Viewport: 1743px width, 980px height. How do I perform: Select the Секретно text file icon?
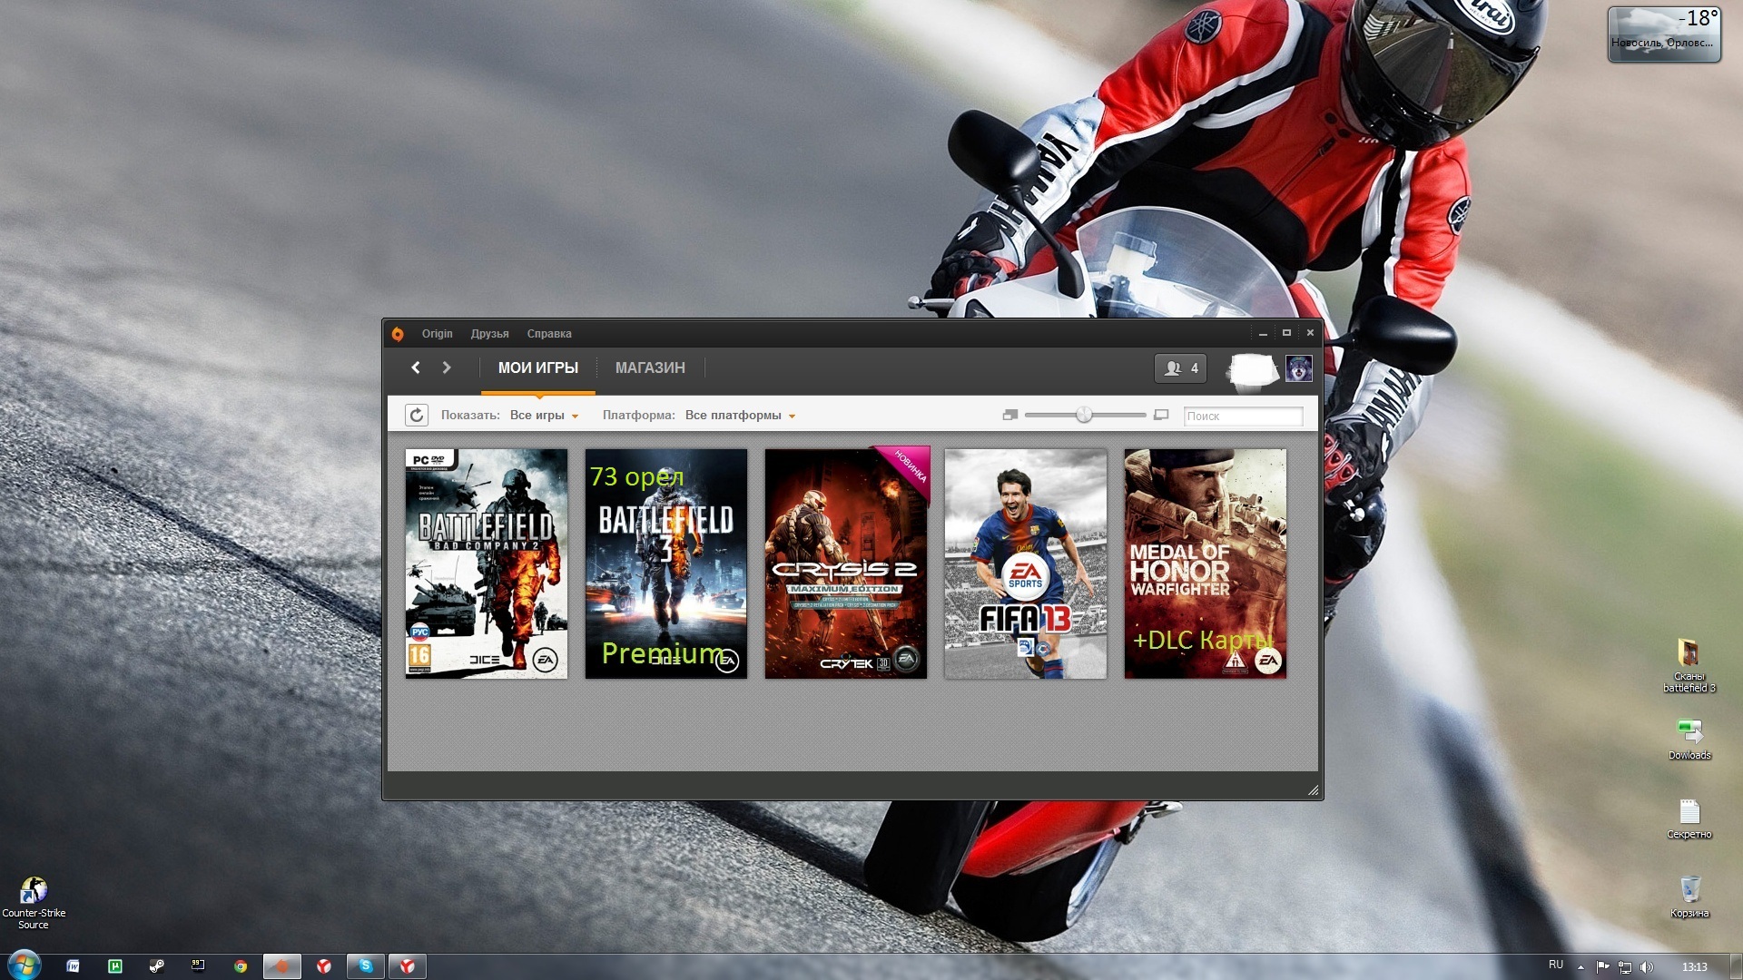point(1689,818)
